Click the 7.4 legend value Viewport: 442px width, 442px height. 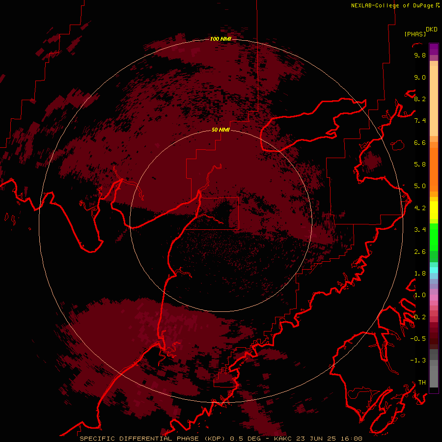(420, 121)
